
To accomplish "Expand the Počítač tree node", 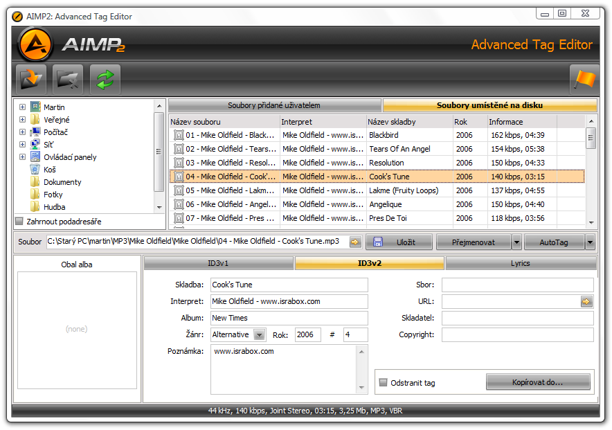I will coord(22,132).
